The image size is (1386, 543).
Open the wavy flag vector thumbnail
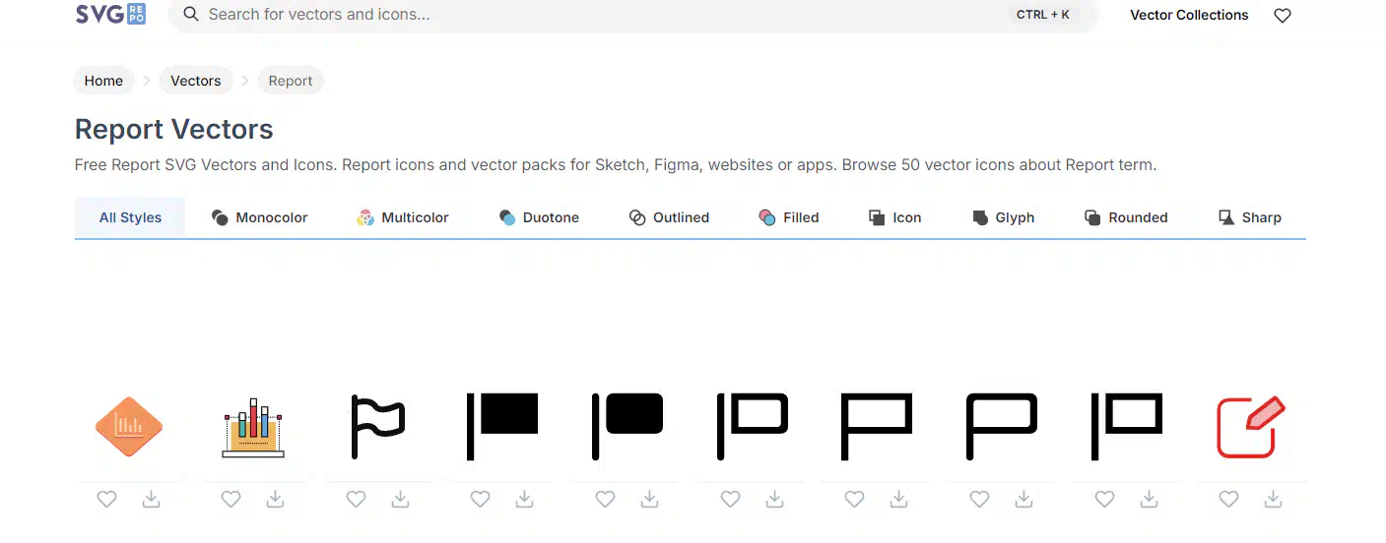(x=378, y=427)
